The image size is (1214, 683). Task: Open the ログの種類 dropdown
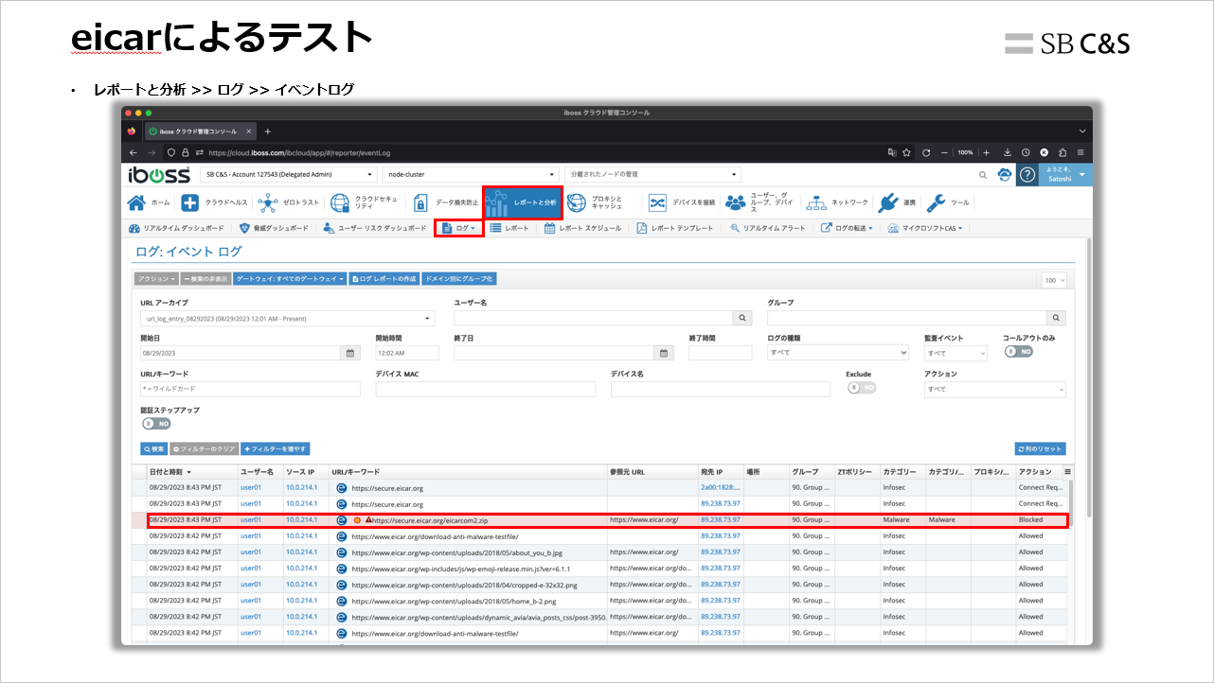(x=840, y=353)
